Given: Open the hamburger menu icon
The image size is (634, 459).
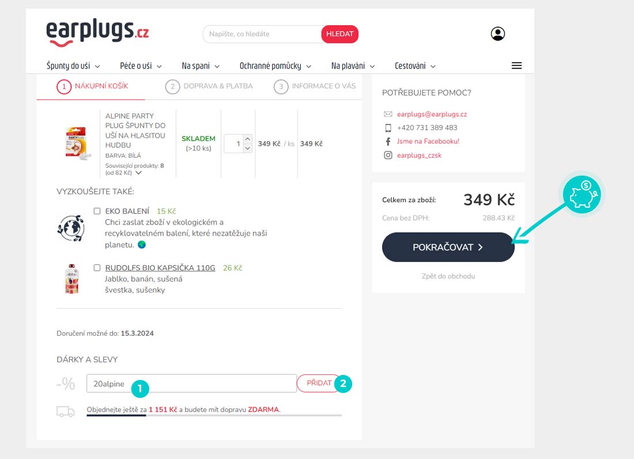Looking at the screenshot, I should (516, 66).
